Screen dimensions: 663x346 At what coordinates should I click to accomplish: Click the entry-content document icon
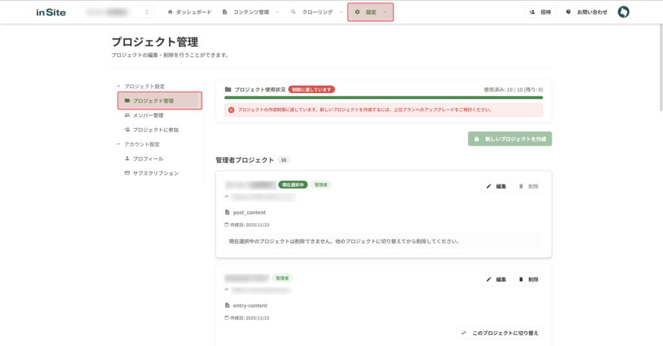[x=227, y=305]
